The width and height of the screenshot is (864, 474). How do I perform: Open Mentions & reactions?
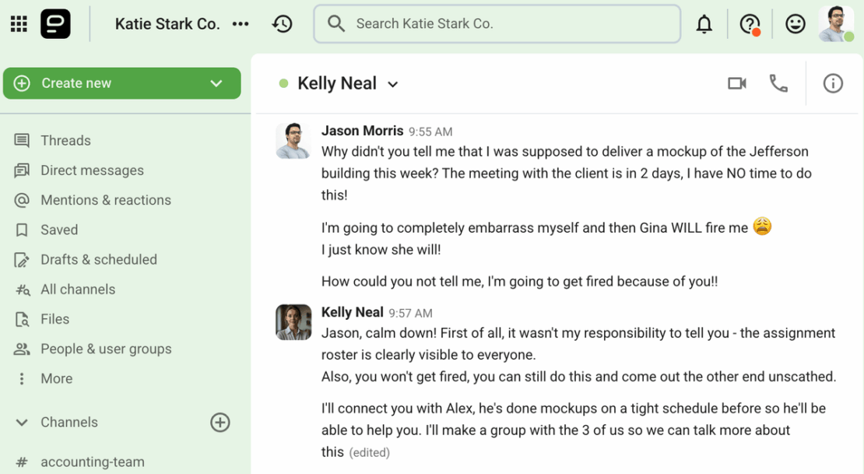click(106, 200)
